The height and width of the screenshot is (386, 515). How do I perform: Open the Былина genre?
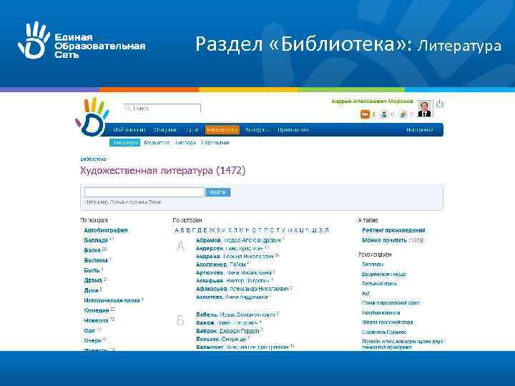click(96, 260)
